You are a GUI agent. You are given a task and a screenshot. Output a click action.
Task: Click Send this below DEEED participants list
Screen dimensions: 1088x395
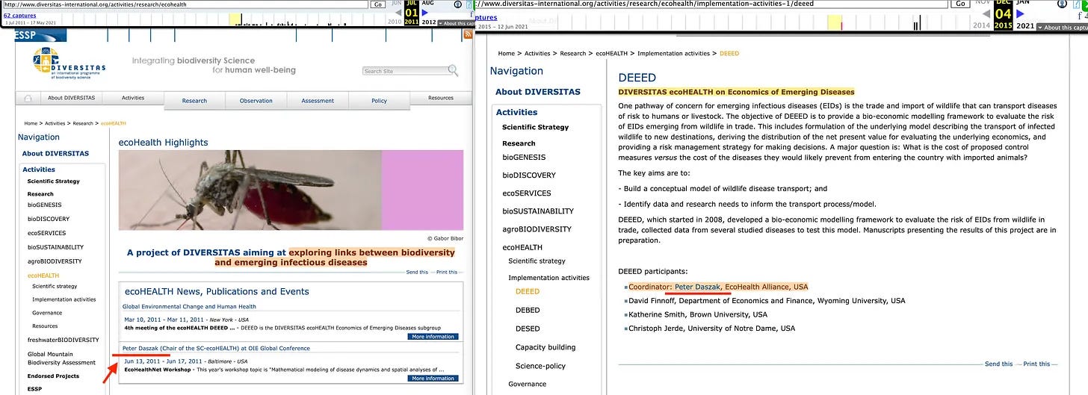[x=998, y=364]
